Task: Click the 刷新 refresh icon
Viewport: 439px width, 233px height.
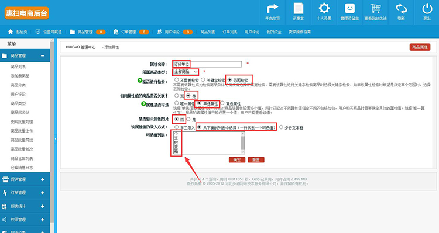Action: tap(401, 8)
